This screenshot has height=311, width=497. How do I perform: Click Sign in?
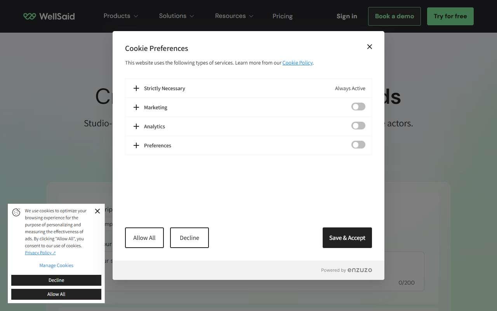347,16
